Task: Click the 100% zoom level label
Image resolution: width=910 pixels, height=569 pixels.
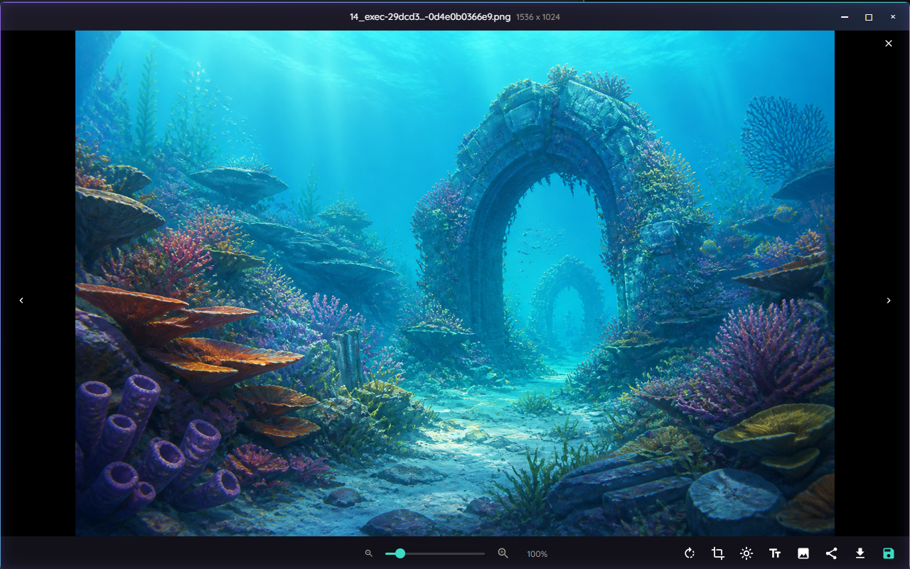Action: pyautogui.click(x=537, y=554)
